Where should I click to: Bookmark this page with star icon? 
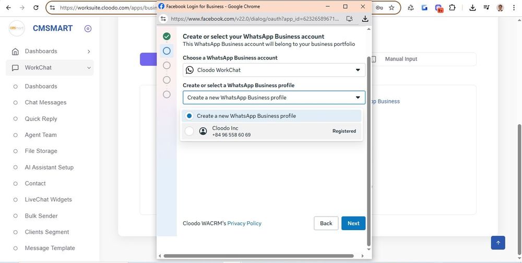[x=391, y=8]
